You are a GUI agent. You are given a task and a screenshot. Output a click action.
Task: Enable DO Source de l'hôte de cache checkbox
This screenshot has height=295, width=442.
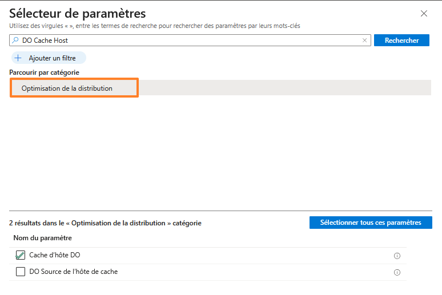pos(21,272)
